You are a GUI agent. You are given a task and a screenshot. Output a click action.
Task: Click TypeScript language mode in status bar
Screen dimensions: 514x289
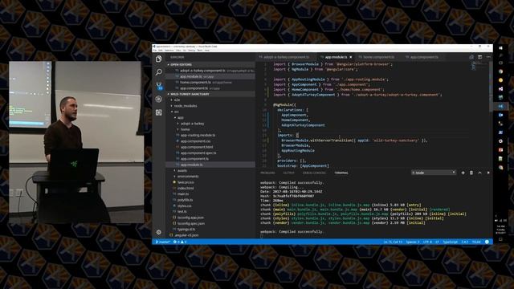pyautogui.click(x=451, y=242)
